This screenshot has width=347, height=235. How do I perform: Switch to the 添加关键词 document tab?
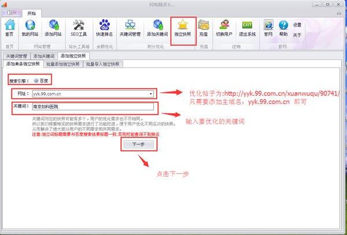pyautogui.click(x=44, y=56)
